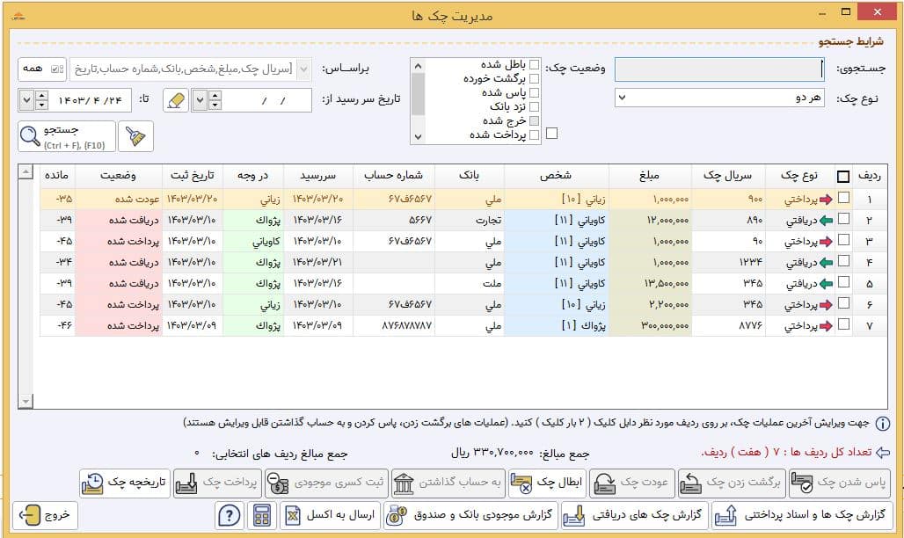Open گزارش موجودی بانک و صندوق report
Image resolution: width=904 pixels, height=538 pixels.
[470, 515]
